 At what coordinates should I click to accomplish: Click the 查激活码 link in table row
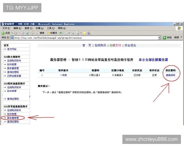pos(171,75)
